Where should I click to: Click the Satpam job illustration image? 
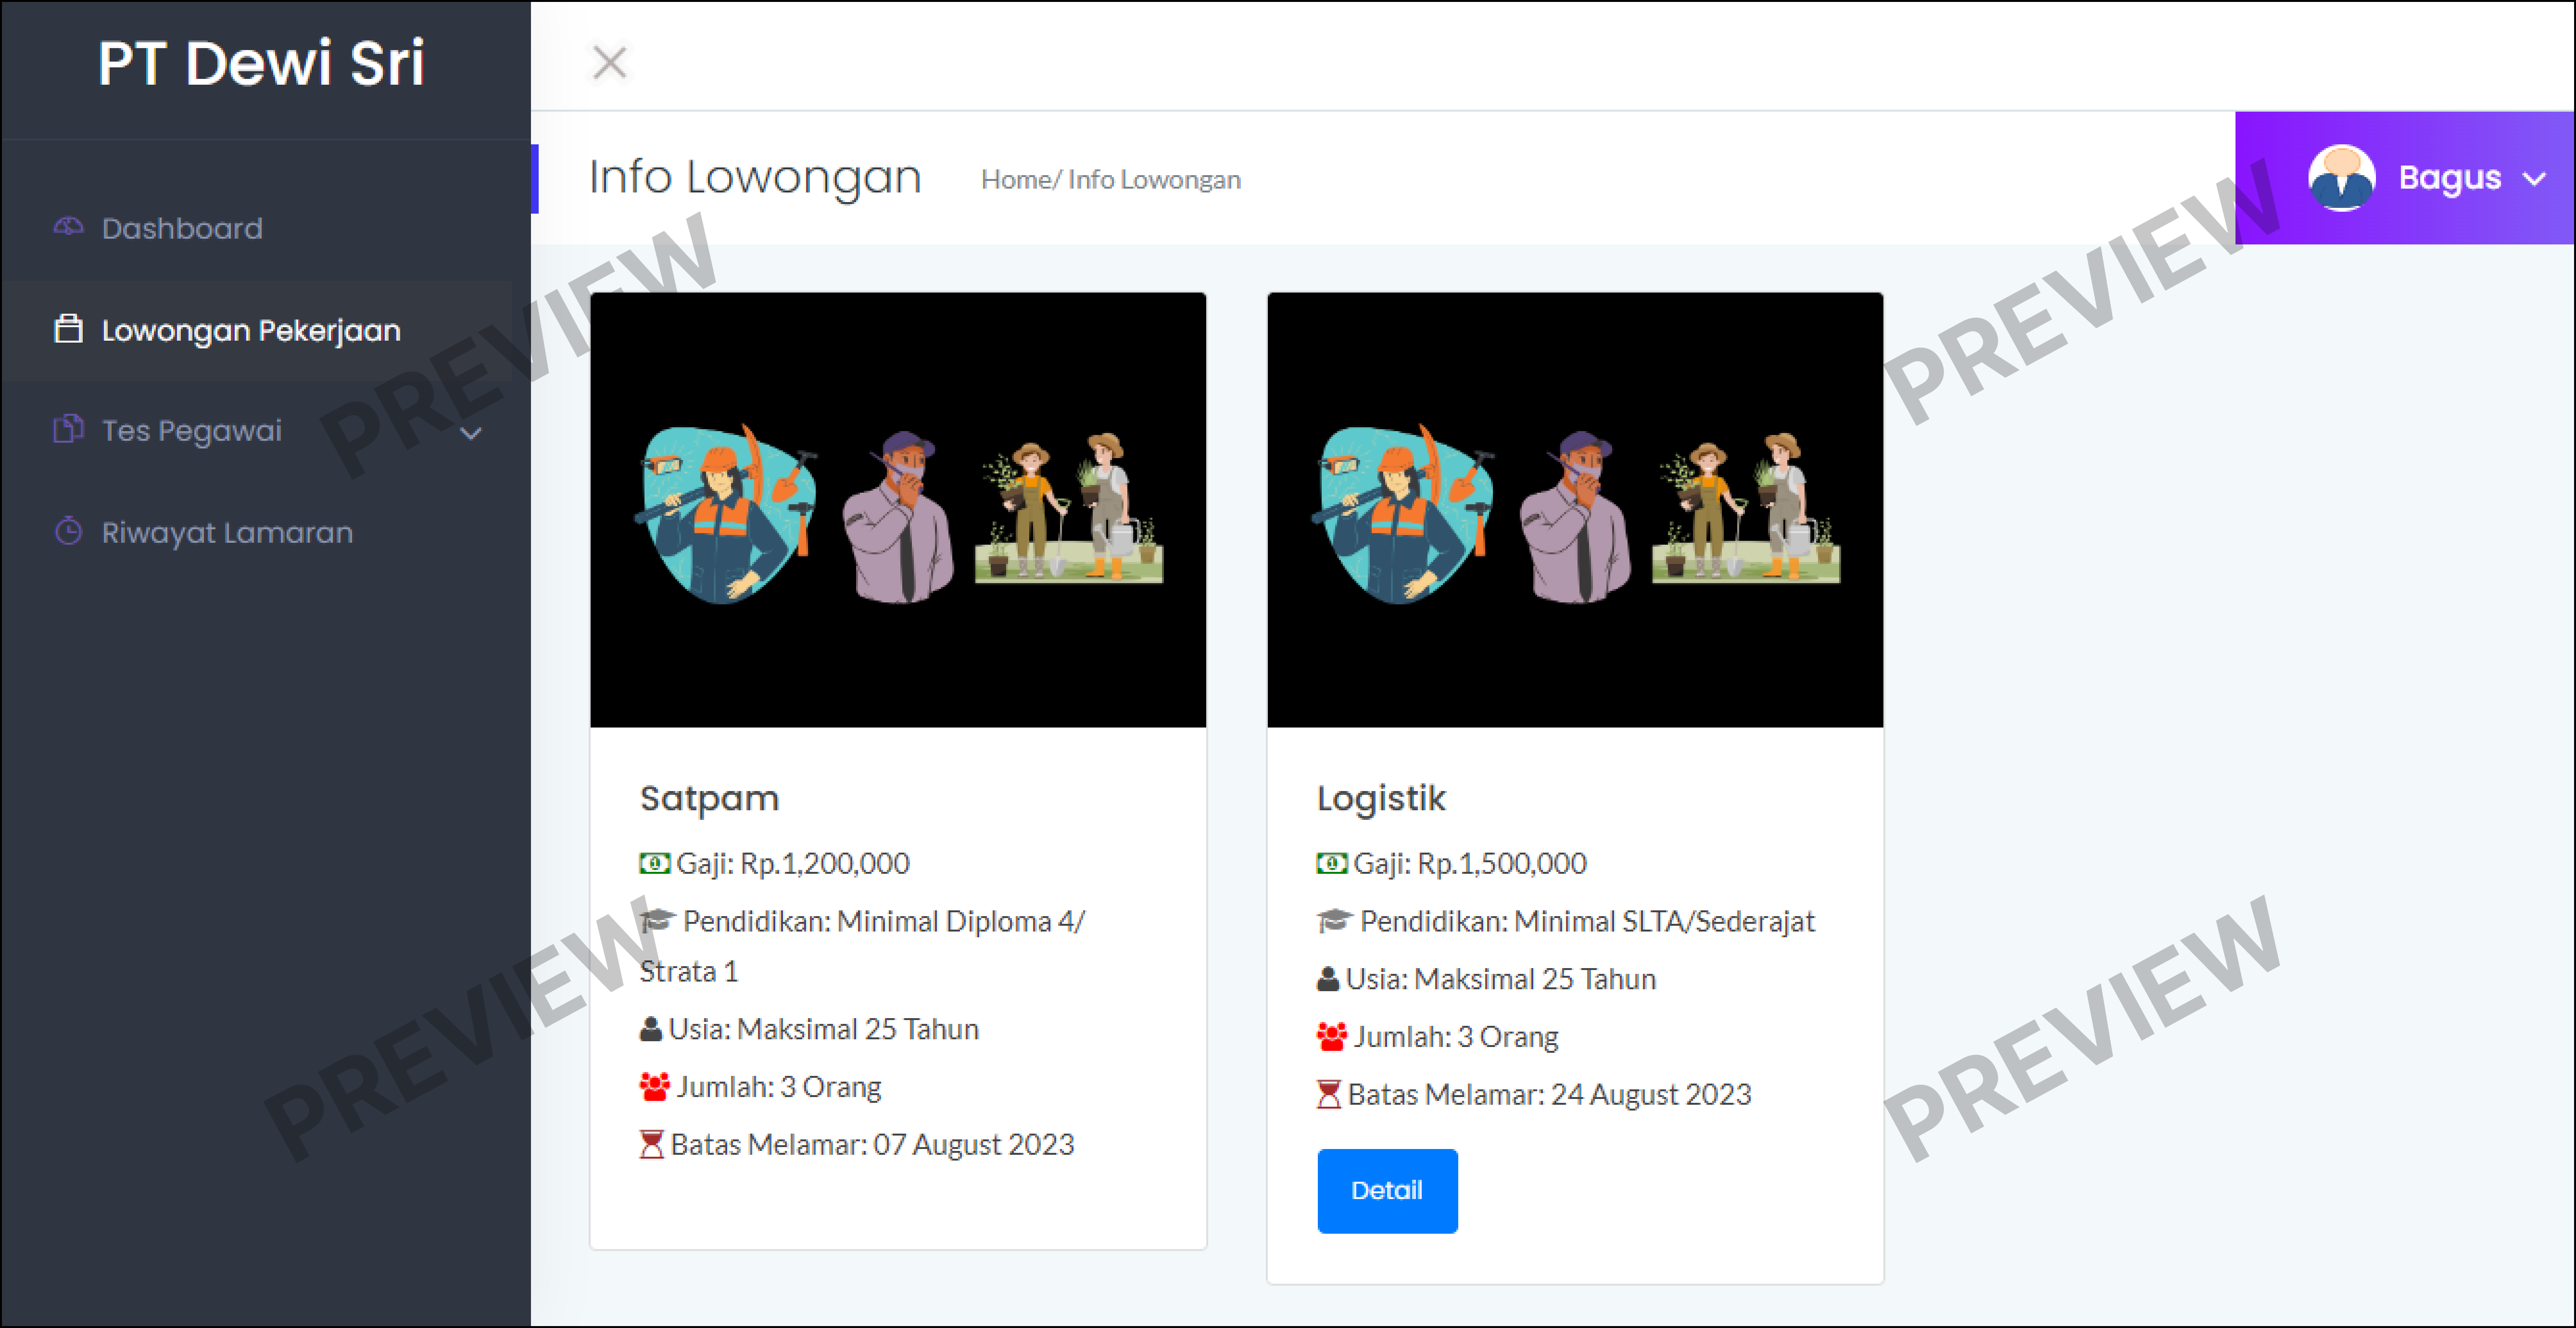point(898,510)
